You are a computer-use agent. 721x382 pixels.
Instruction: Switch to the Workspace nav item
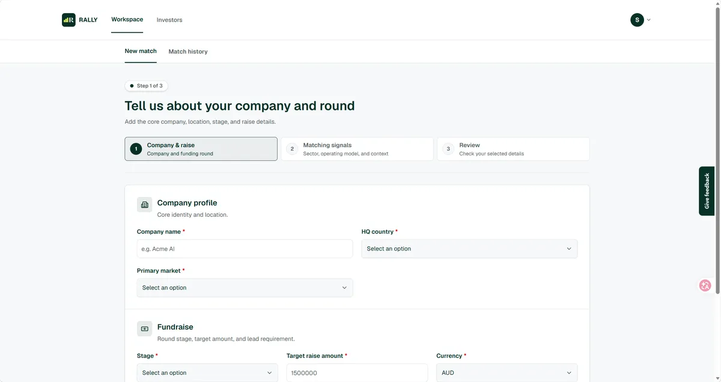(127, 19)
